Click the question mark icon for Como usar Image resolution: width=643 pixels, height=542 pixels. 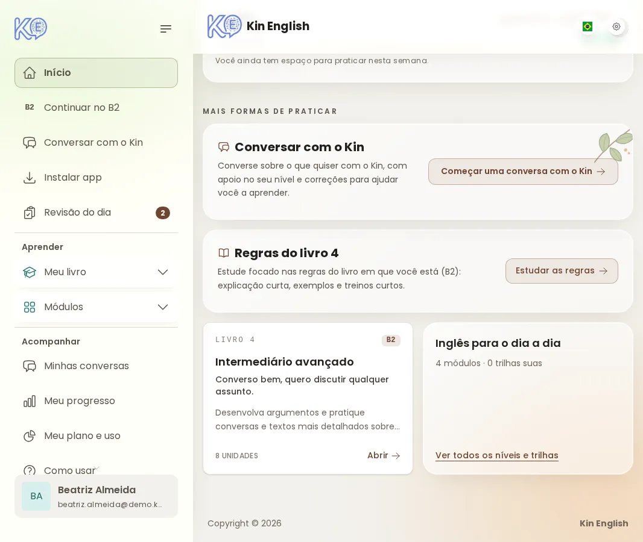click(30, 470)
